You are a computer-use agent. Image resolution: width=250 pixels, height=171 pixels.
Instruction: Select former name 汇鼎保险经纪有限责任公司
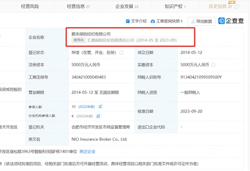click(x=110, y=40)
